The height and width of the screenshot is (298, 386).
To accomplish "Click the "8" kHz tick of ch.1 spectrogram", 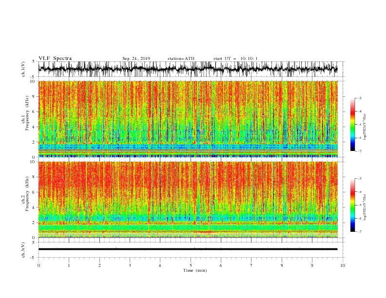I will point(34,96).
